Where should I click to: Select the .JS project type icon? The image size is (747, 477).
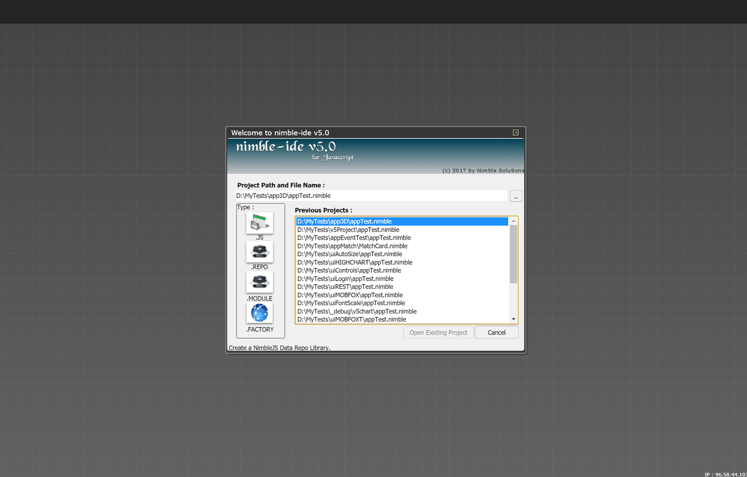259,222
